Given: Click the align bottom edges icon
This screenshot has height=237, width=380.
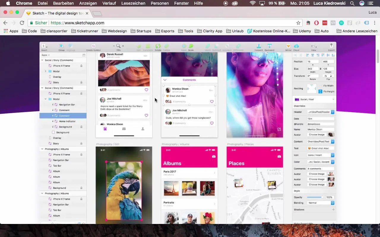Looking at the screenshot, I should 333,55.
